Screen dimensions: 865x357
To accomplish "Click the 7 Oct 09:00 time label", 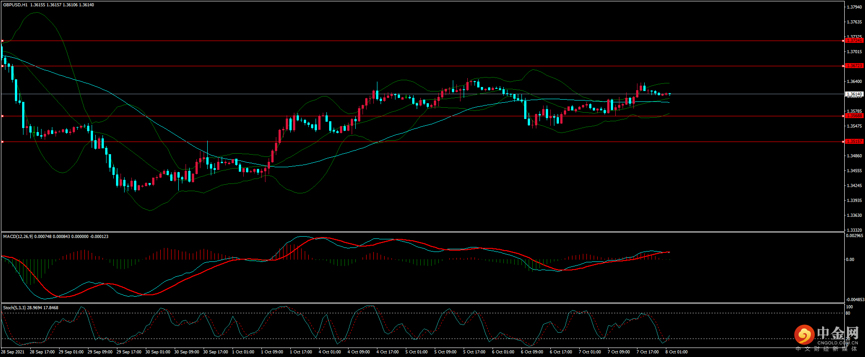I will point(619,352).
